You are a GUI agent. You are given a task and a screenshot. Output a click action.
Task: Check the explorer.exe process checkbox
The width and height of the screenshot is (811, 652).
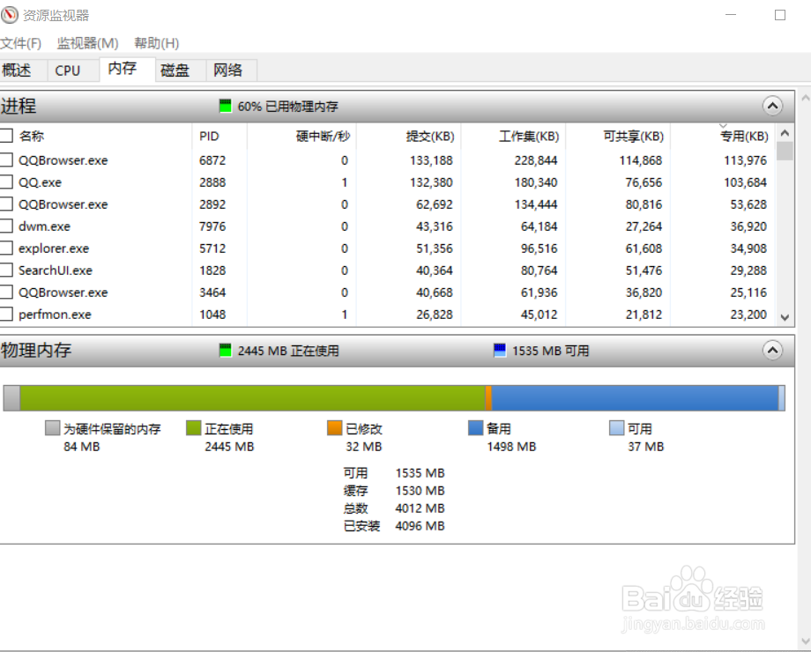6,248
